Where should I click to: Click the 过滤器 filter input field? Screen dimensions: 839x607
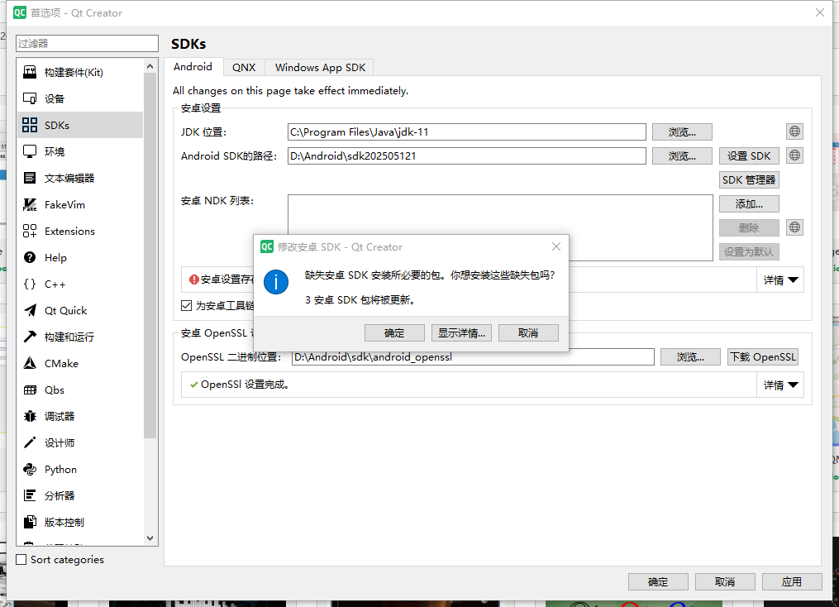(x=88, y=43)
